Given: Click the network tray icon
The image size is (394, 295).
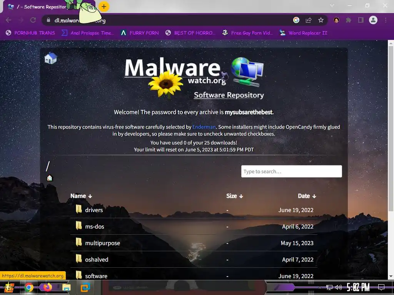Looking at the screenshot, I should [329, 287].
